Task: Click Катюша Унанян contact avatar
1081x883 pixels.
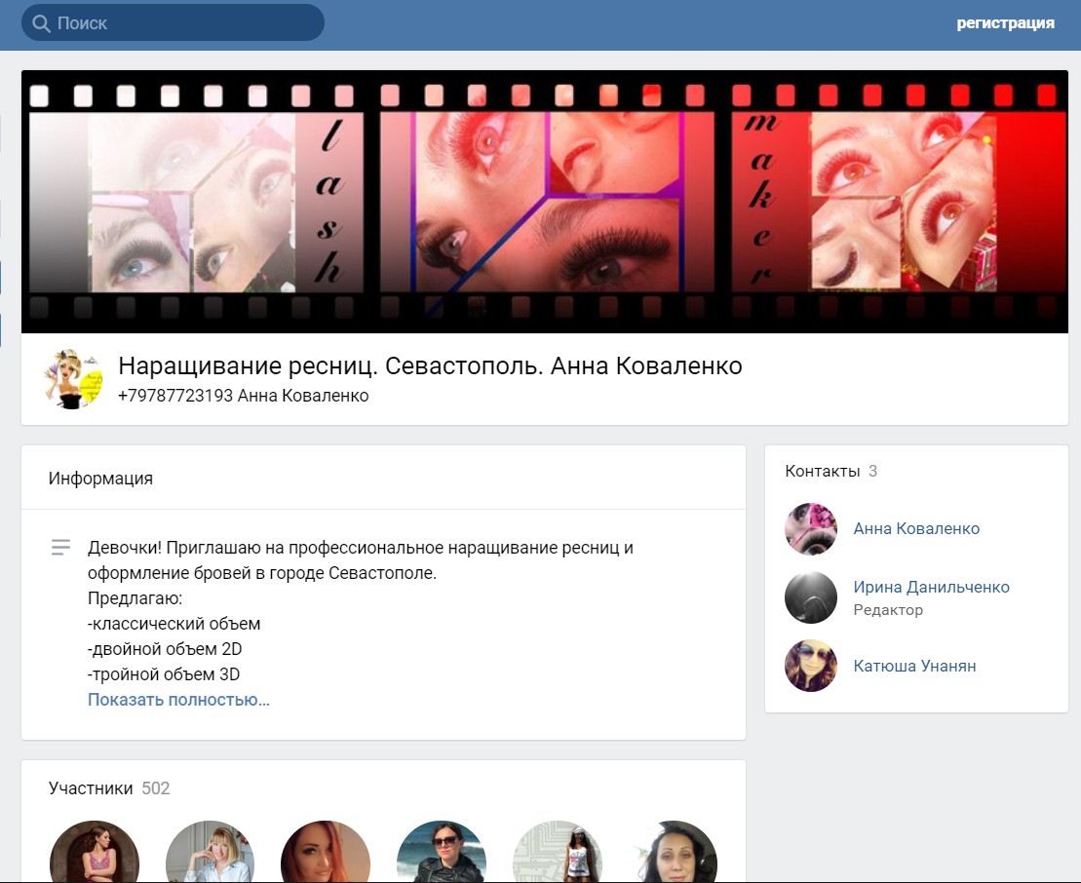Action: coord(811,666)
